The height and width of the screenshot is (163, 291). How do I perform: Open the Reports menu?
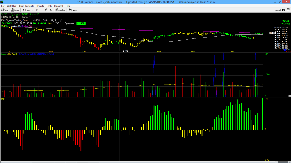click(x=40, y=6)
